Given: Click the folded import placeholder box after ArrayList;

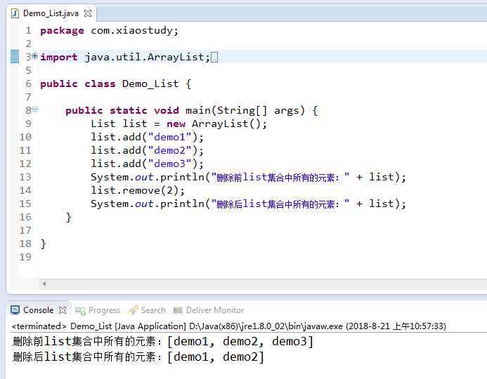Looking at the screenshot, I should 214,57.
